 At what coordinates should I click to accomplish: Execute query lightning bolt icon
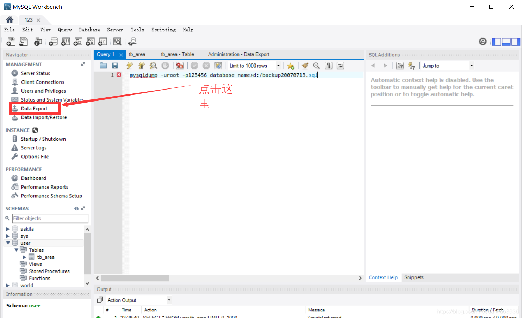point(130,66)
